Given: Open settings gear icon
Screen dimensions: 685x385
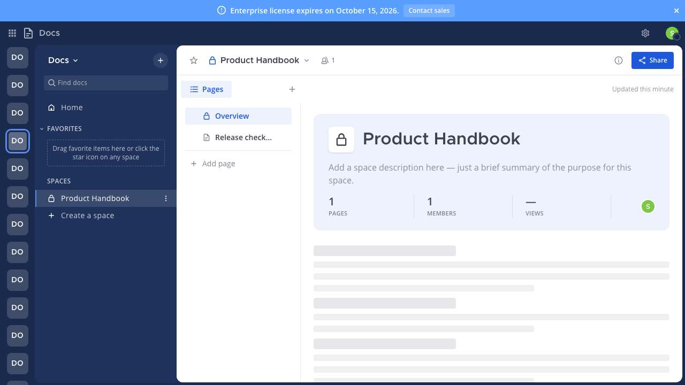Looking at the screenshot, I should pyautogui.click(x=645, y=33).
